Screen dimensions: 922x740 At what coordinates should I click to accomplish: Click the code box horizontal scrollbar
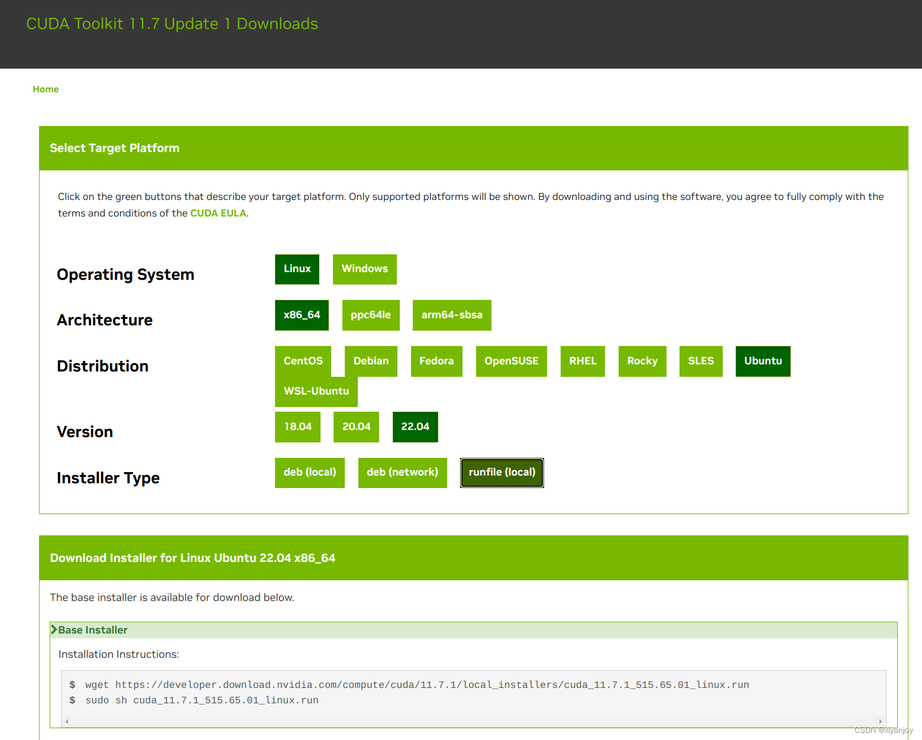coord(473,722)
